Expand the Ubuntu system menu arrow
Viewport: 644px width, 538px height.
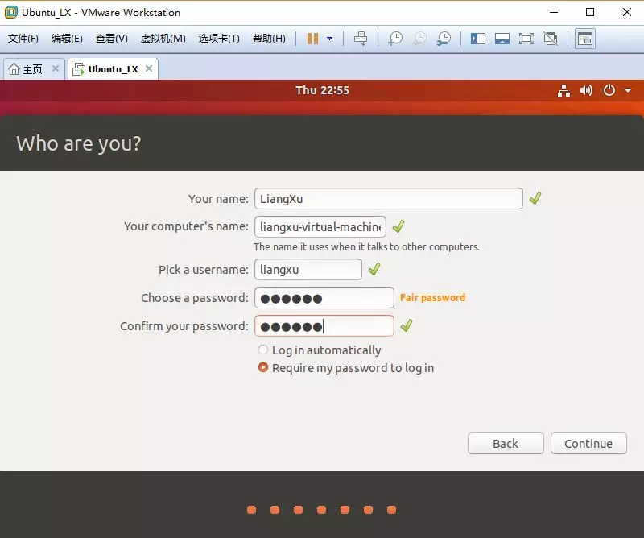pos(628,90)
